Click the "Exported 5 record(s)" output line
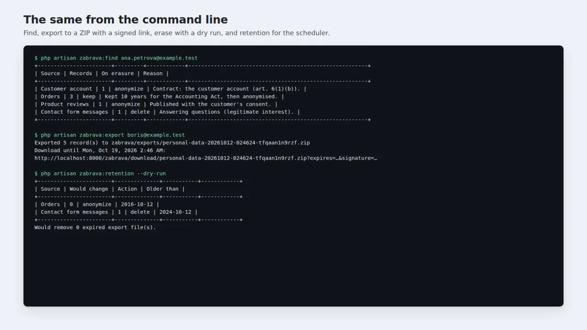This screenshot has width=587, height=330. pyautogui.click(x=172, y=143)
